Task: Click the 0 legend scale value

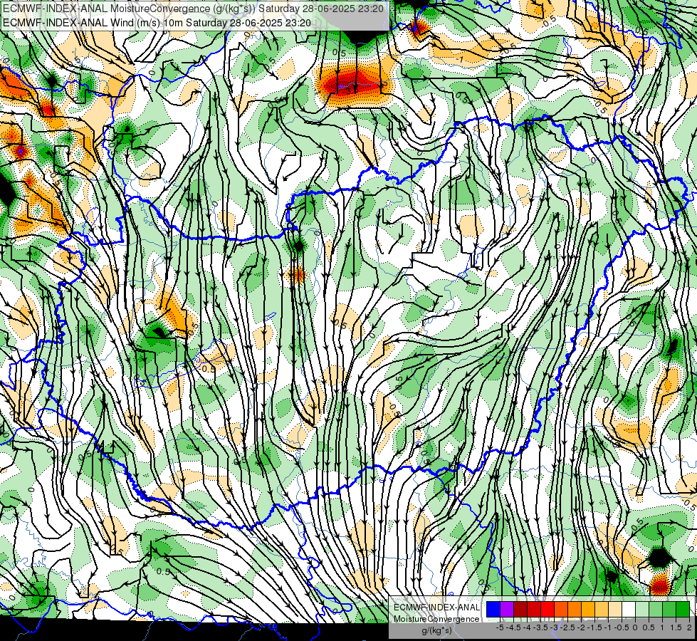Action: pos(635,627)
